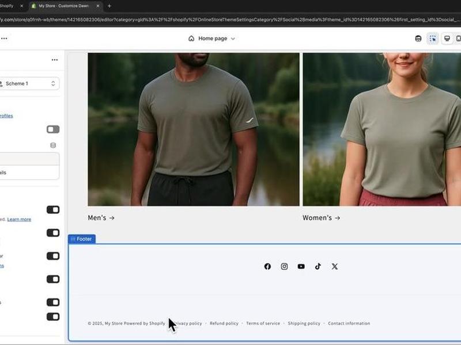Toggle the switch above Learn more link
The height and width of the screenshot is (345, 461).
pos(53,210)
